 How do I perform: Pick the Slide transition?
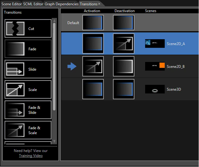pos(28,69)
